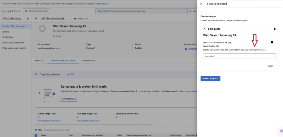This screenshot has width=283, height=137.
Task: Sort by Current usage percentage arrow
Action: coord(150,135)
